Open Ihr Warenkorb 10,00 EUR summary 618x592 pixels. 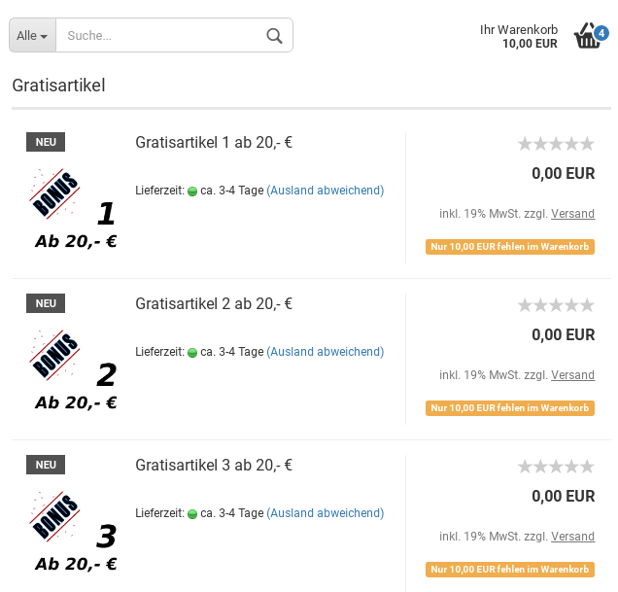[x=518, y=36]
